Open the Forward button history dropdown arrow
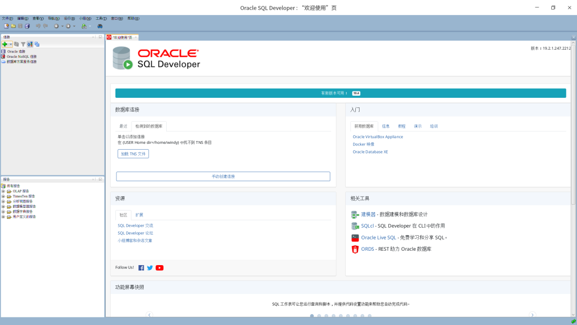This screenshot has width=577, height=325. coord(74,26)
